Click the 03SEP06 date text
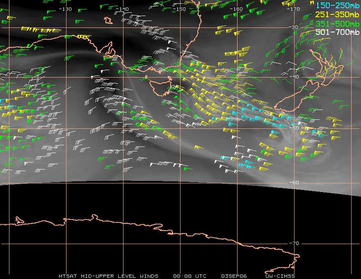The height and width of the screenshot is (279, 361). [234, 276]
